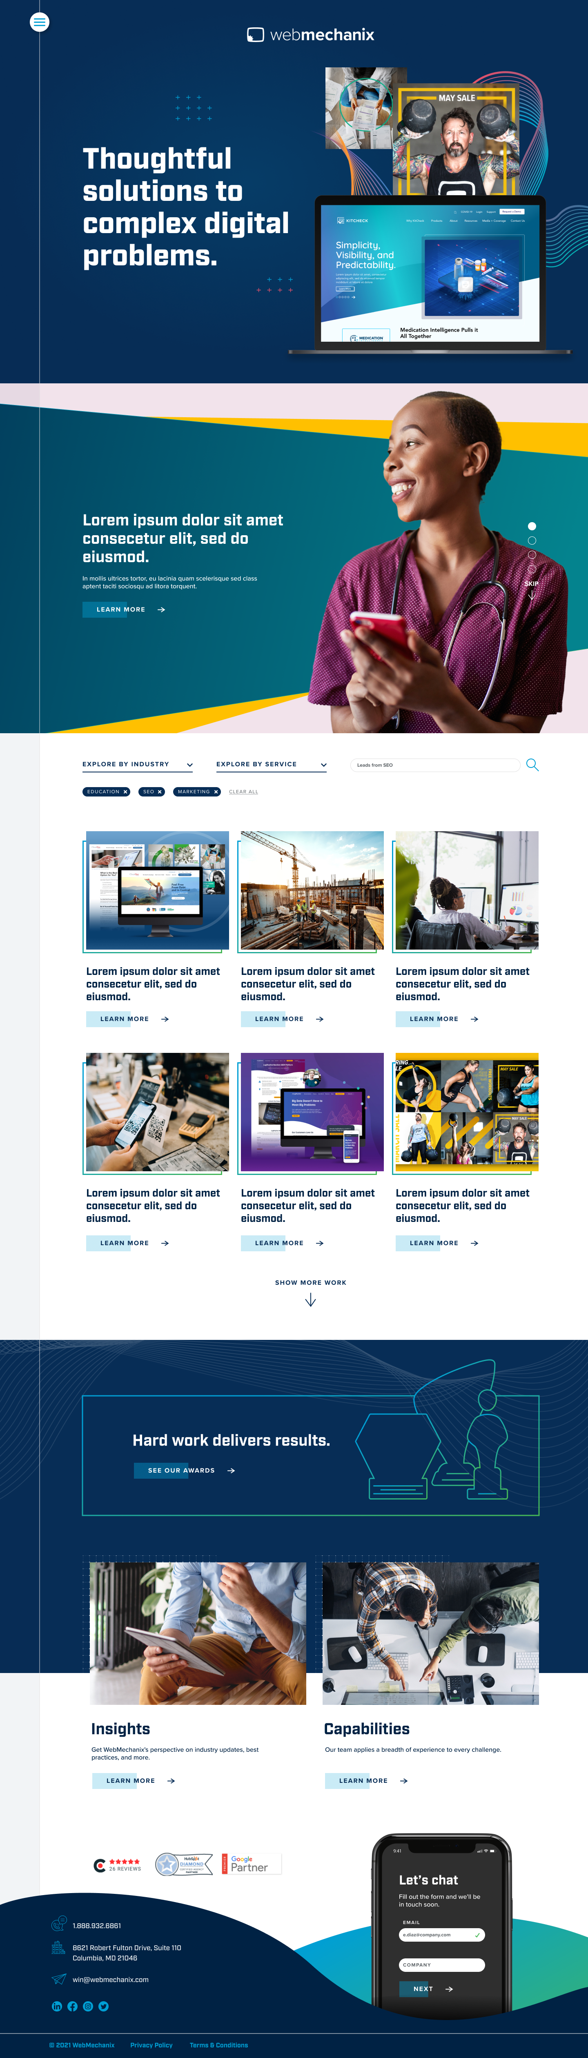Click the arrow beside Insights Learn More
The width and height of the screenshot is (588, 2058).
(171, 1780)
